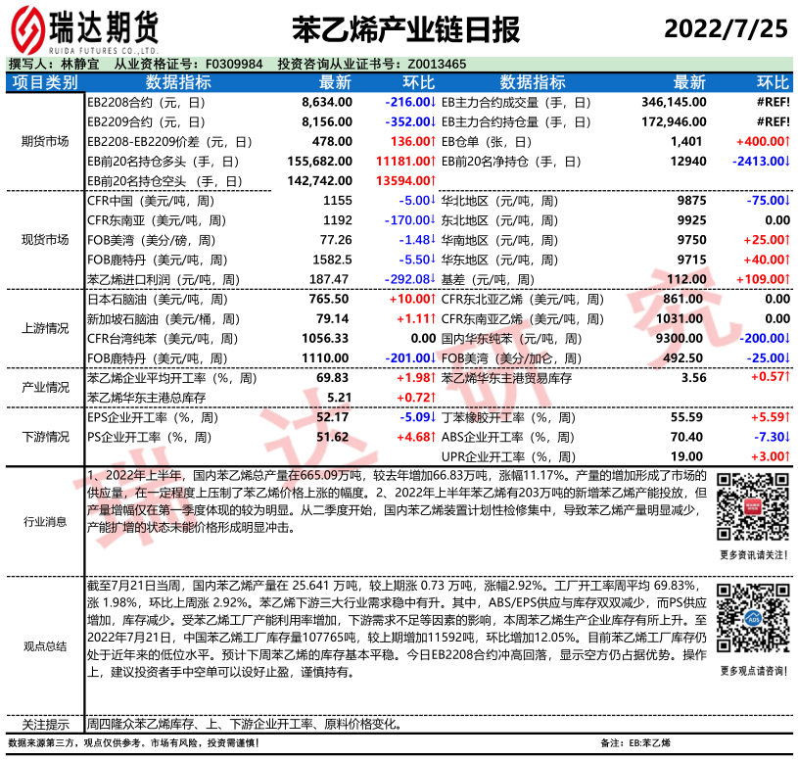Click the date 2022/7/25
This screenshot has width=798, height=760.
726,28
